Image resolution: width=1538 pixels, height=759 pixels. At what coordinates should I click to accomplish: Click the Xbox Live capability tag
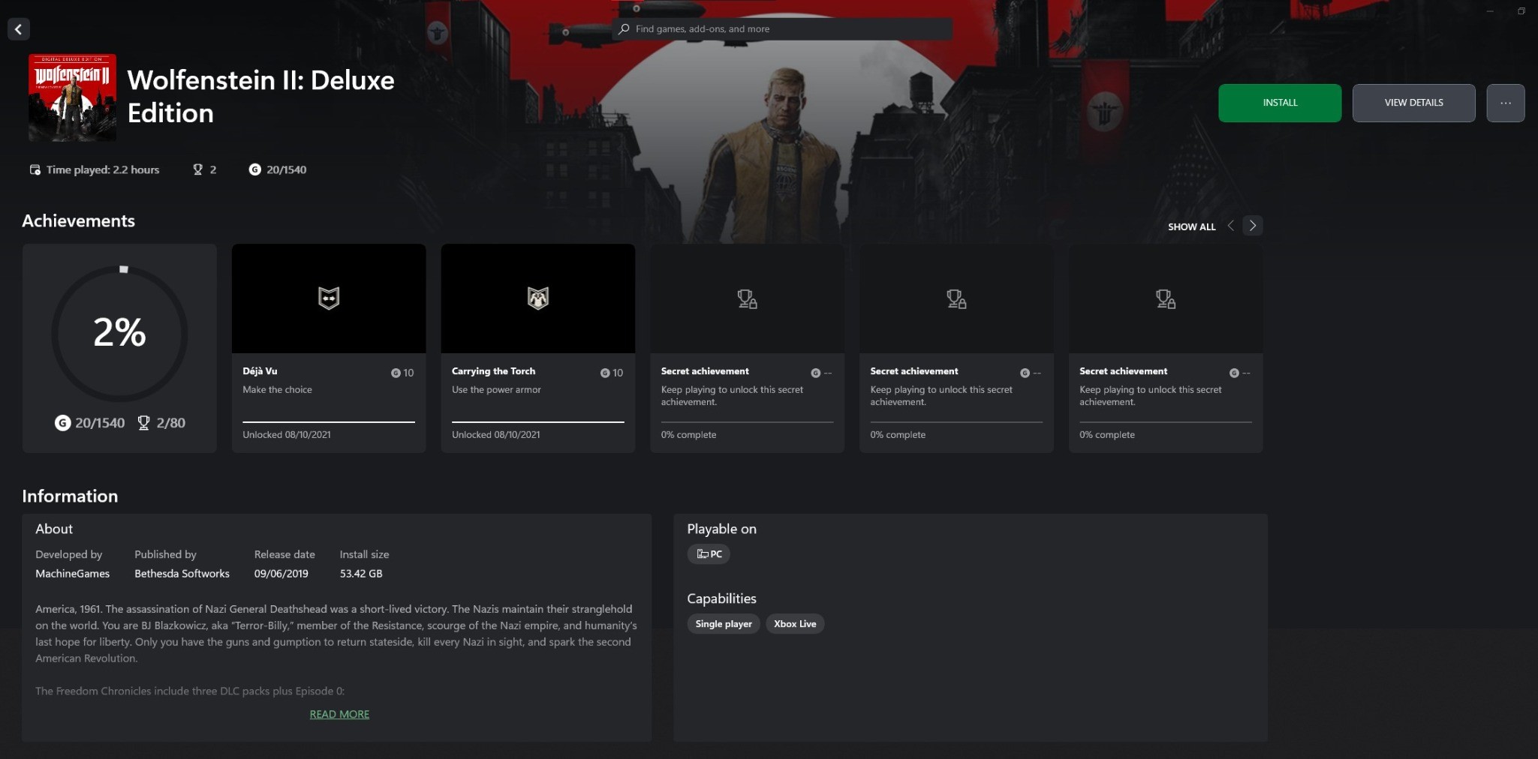[795, 624]
